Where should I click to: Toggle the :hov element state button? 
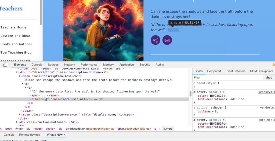(x=269, y=78)
